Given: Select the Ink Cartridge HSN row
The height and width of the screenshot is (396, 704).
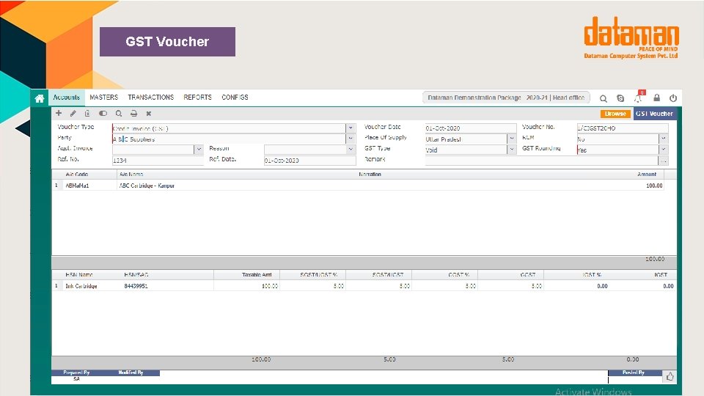Looking at the screenshot, I should (x=364, y=286).
